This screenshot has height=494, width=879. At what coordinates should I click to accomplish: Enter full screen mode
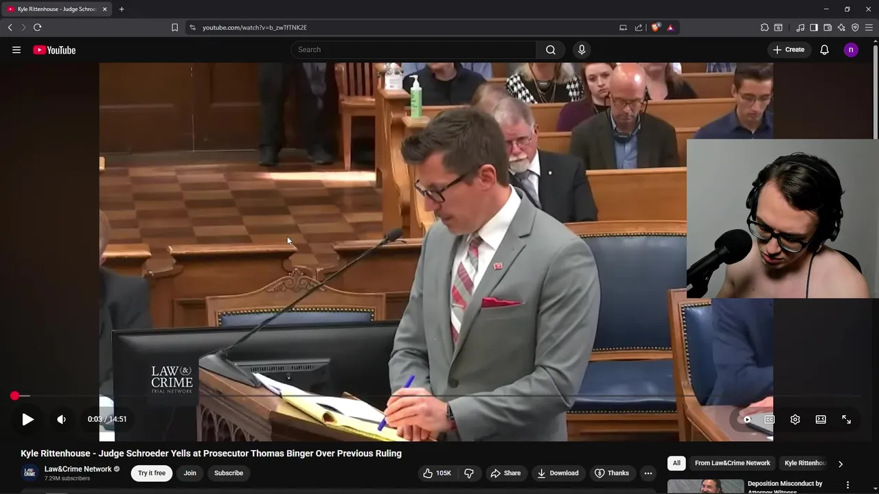coord(846,419)
